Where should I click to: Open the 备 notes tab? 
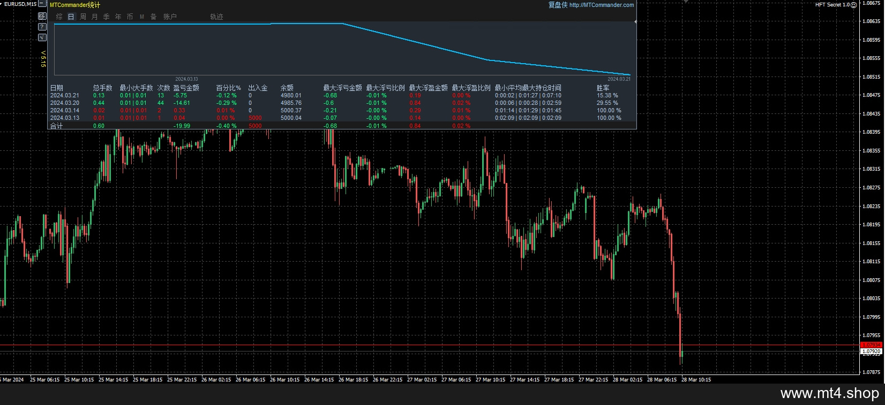pyautogui.click(x=154, y=17)
